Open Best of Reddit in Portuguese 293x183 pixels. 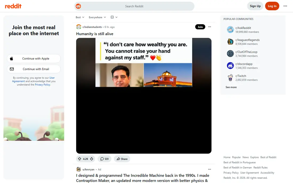pyautogui.click(x=239, y=163)
